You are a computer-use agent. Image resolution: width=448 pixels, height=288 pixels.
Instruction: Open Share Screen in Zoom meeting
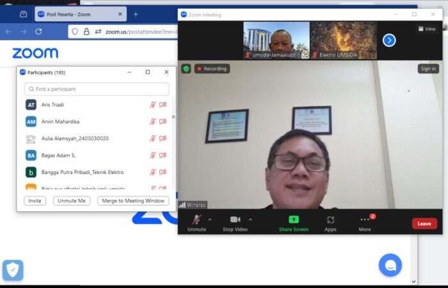[293, 223]
